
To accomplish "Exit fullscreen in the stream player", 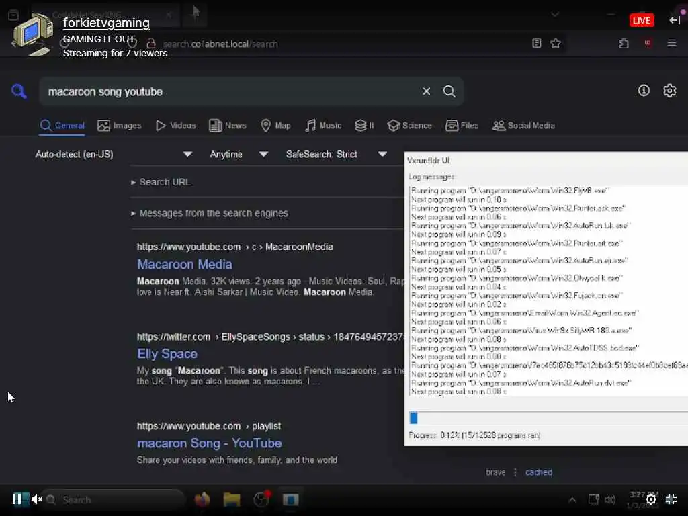I will tap(671, 499).
